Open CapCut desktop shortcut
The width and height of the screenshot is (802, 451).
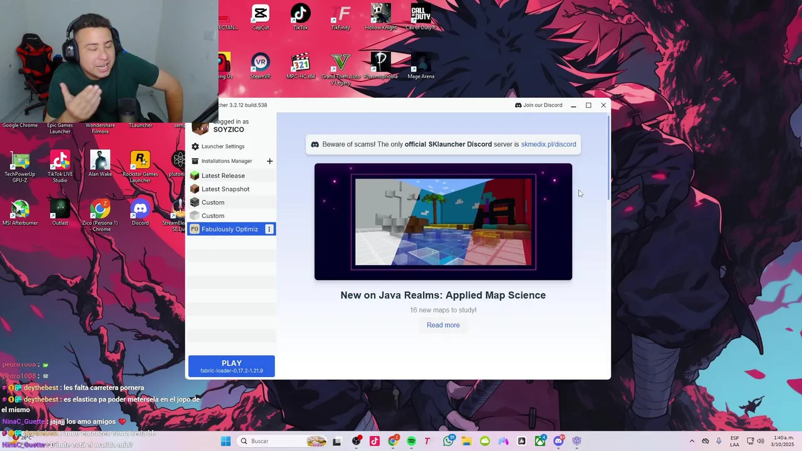click(261, 17)
